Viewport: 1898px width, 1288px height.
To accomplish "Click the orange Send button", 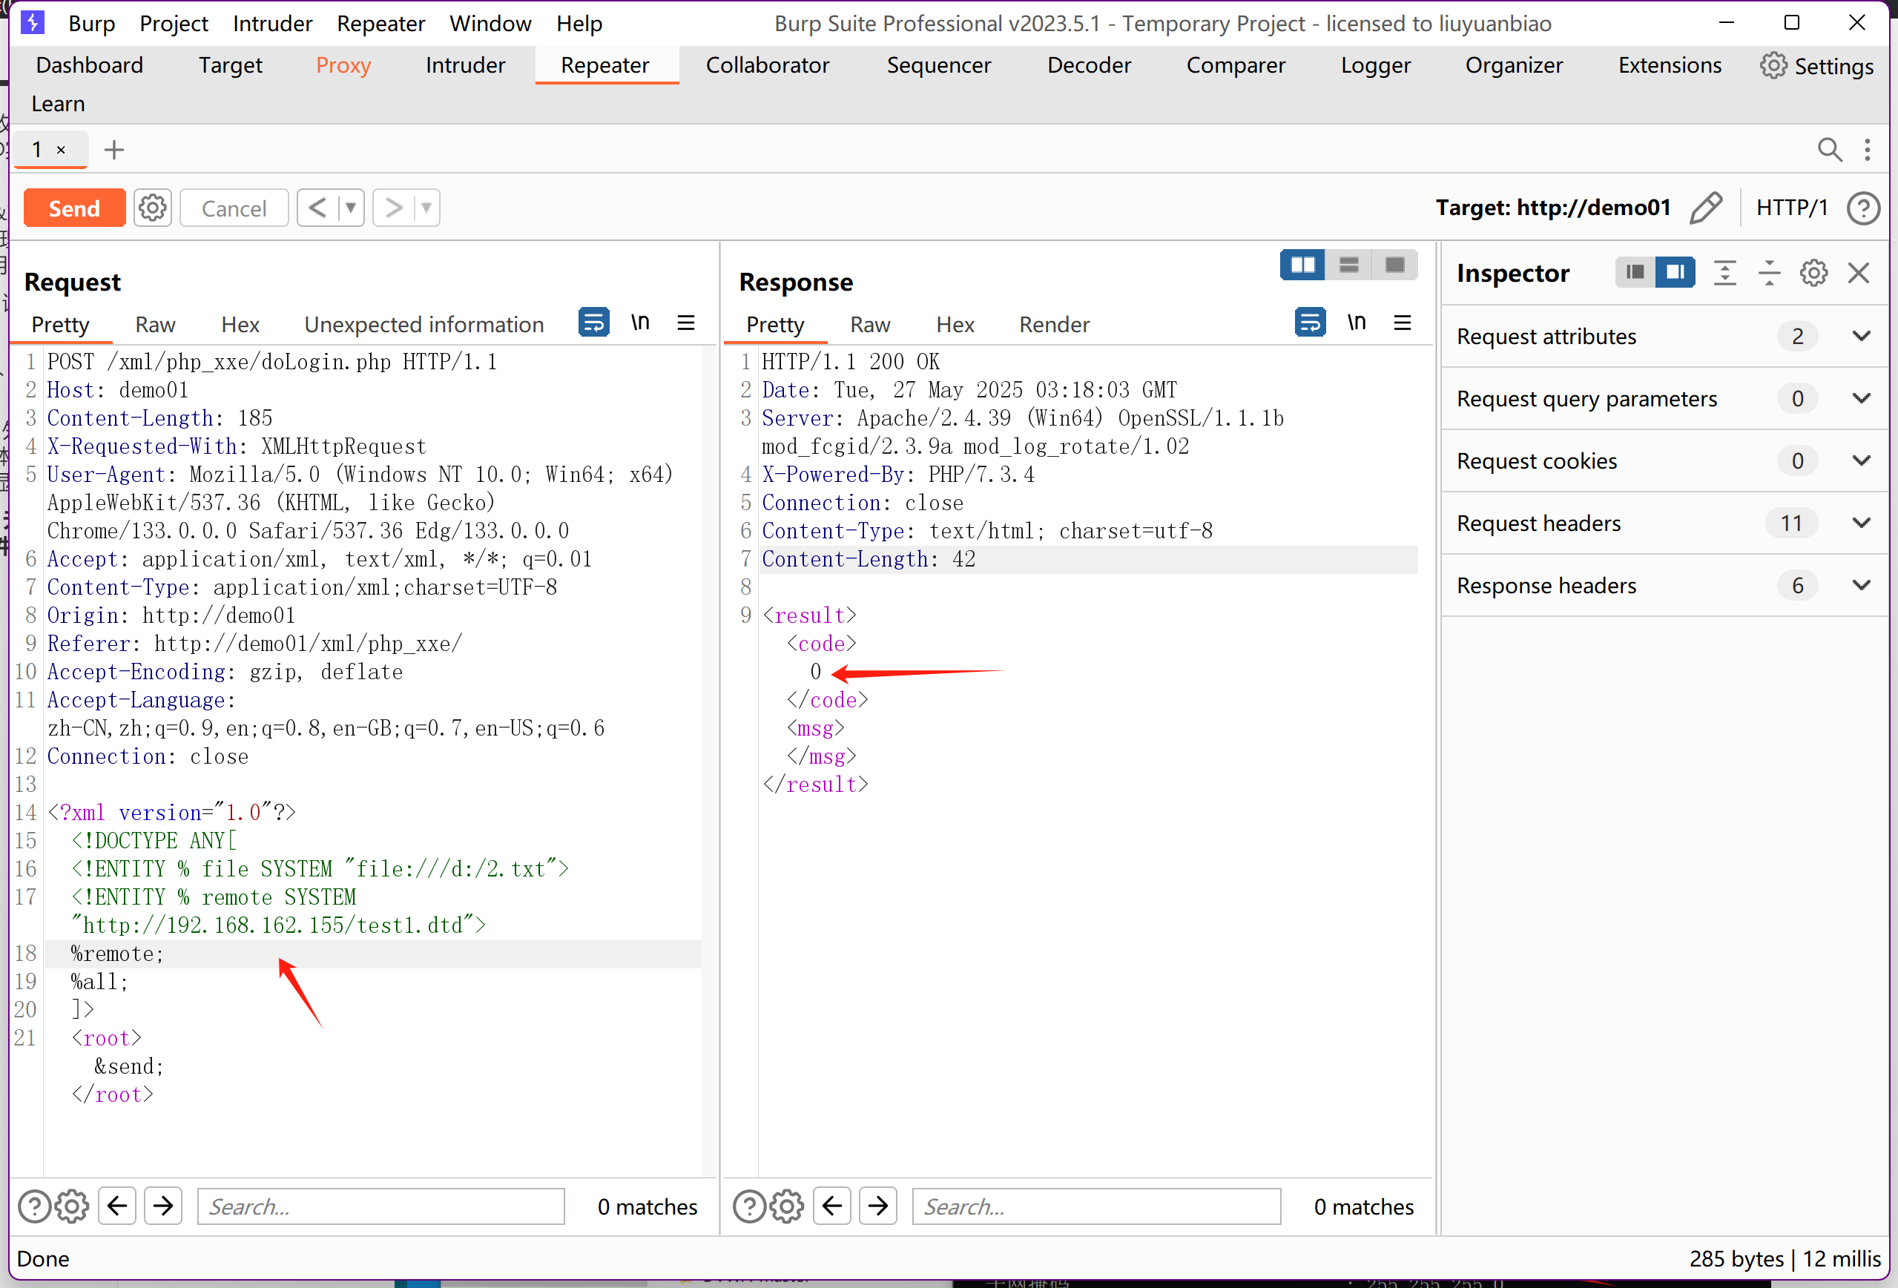I will coord(74,208).
